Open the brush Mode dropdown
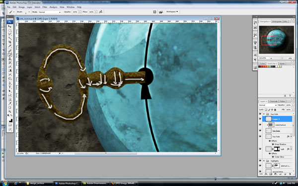Image resolution: width=298 pixels, height=186 pixels. click(49, 12)
